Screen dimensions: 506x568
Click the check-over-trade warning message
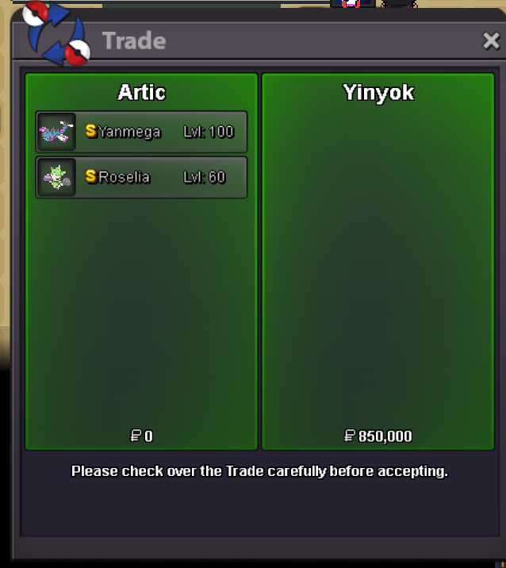coord(259,471)
